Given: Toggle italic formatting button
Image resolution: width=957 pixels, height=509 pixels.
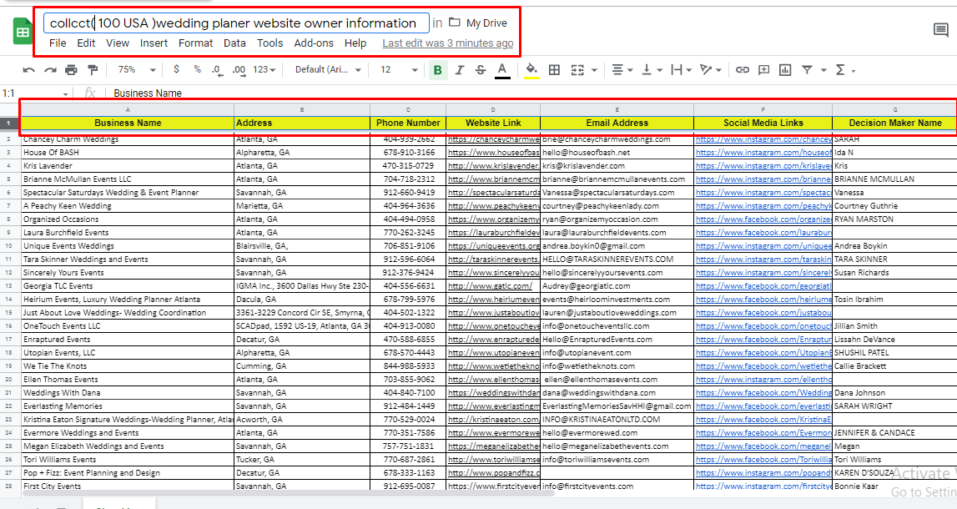Looking at the screenshot, I should point(459,70).
